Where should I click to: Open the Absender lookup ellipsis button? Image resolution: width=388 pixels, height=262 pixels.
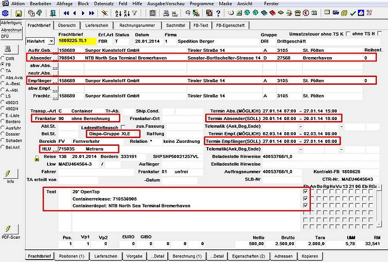55,58
